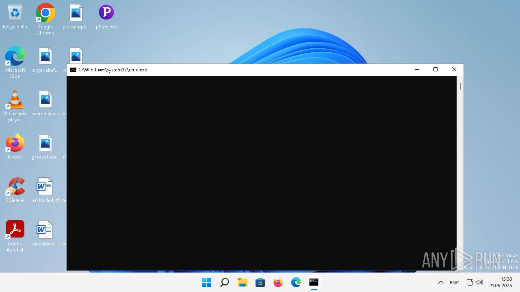The height and width of the screenshot is (292, 520).
Task: Show hidden tray icons chevron
Action: tap(440, 282)
